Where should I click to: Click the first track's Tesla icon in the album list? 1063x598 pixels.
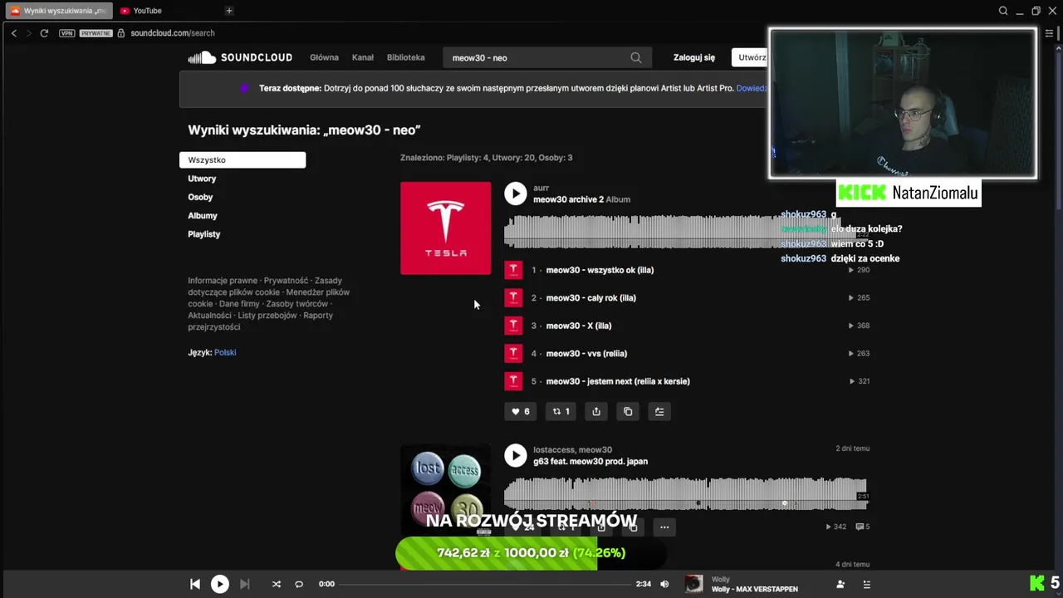point(513,270)
